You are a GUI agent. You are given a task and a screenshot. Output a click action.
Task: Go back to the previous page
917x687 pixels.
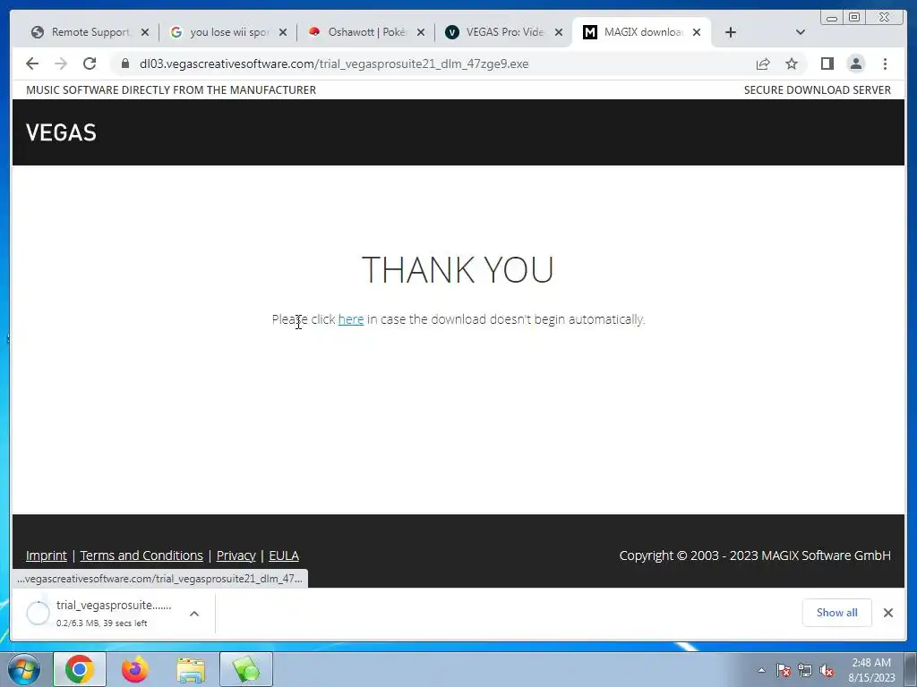pos(32,64)
